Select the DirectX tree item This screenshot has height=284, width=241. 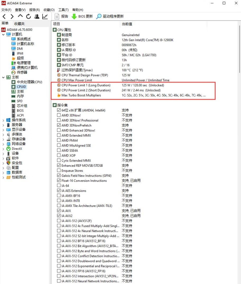(17, 149)
